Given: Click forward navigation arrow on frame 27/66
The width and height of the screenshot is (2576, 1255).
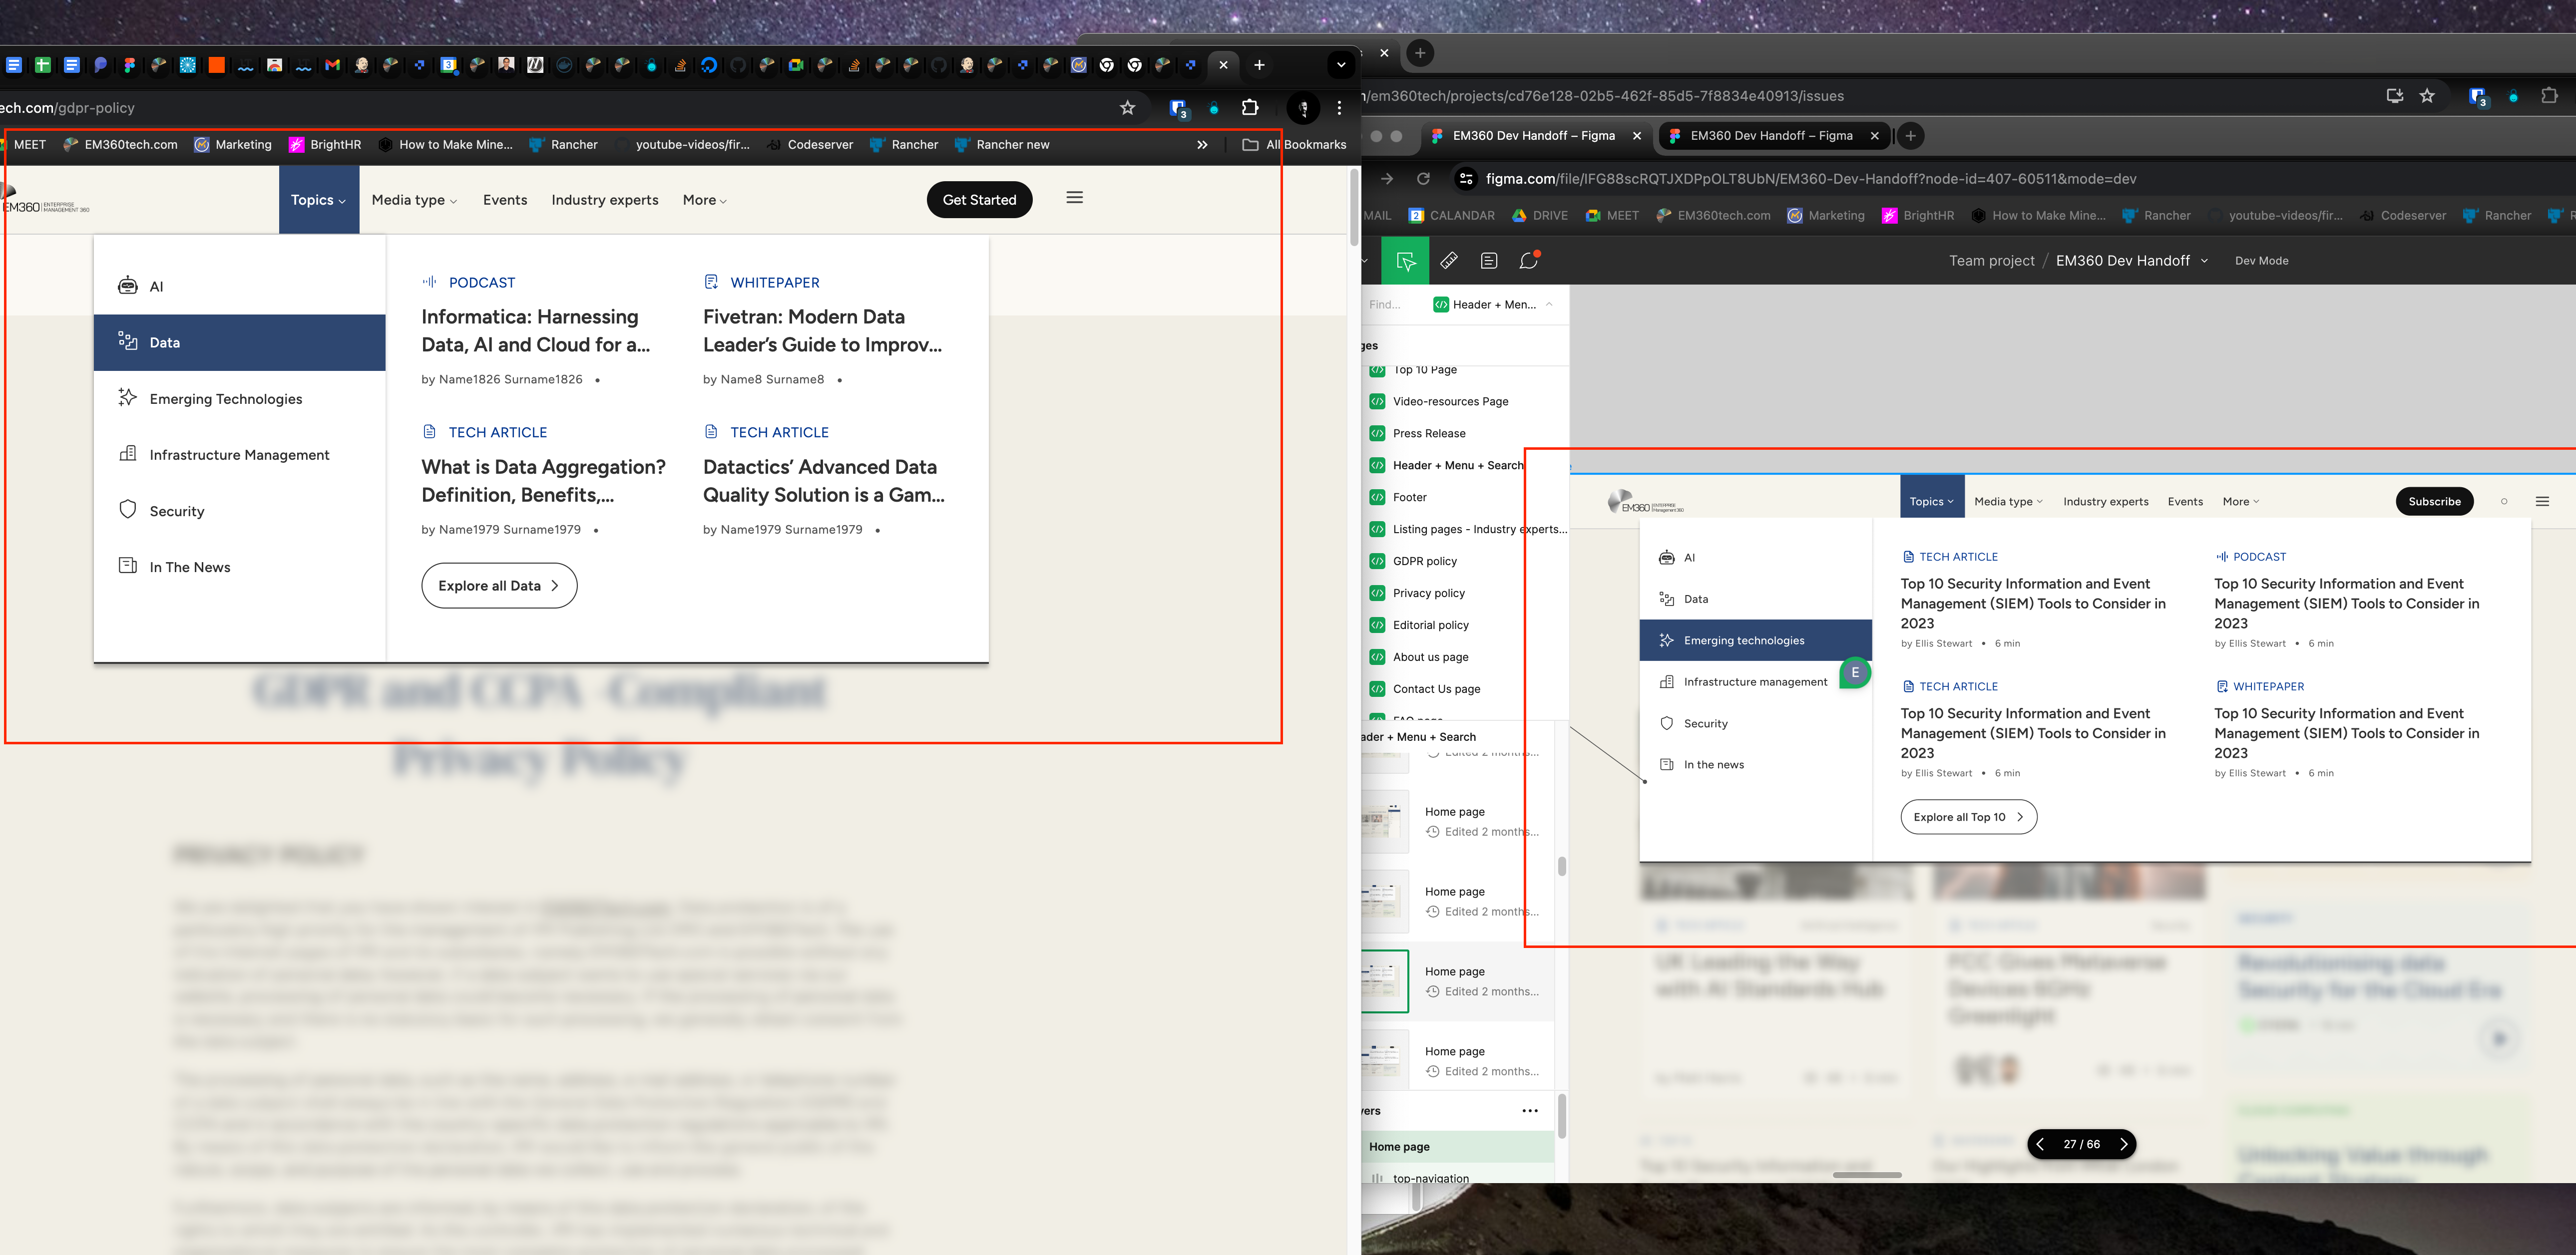Looking at the screenshot, I should tap(2124, 1145).
